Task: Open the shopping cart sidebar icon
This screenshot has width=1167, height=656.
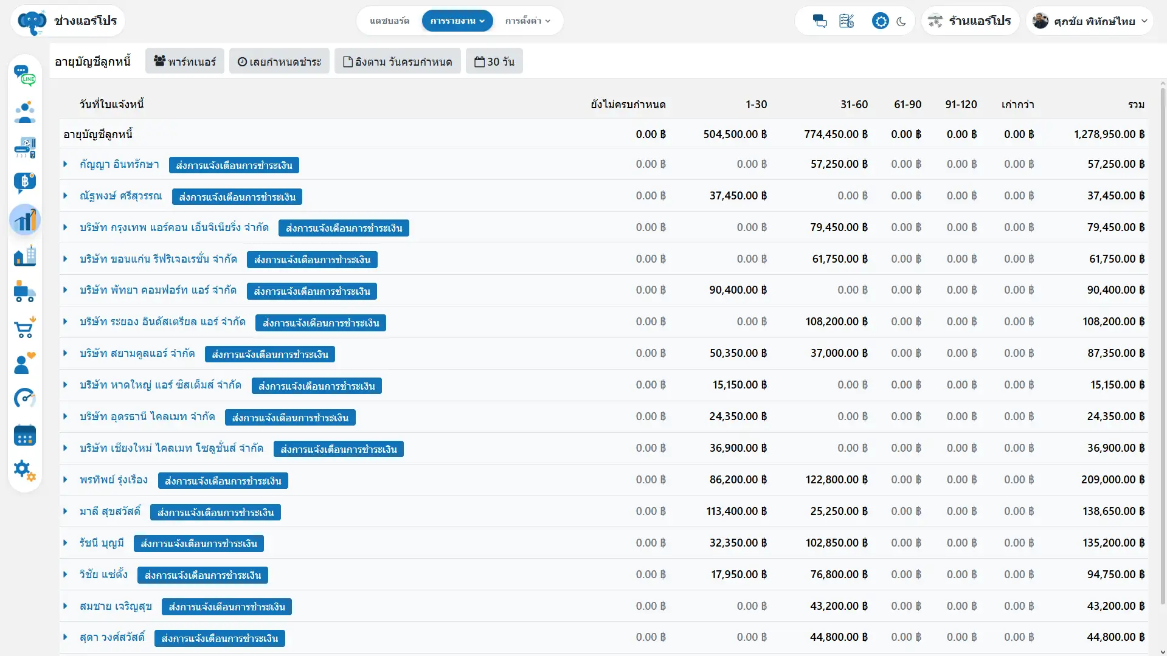Action: click(25, 328)
